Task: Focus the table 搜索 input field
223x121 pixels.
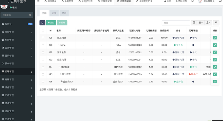Action: tap(176, 23)
